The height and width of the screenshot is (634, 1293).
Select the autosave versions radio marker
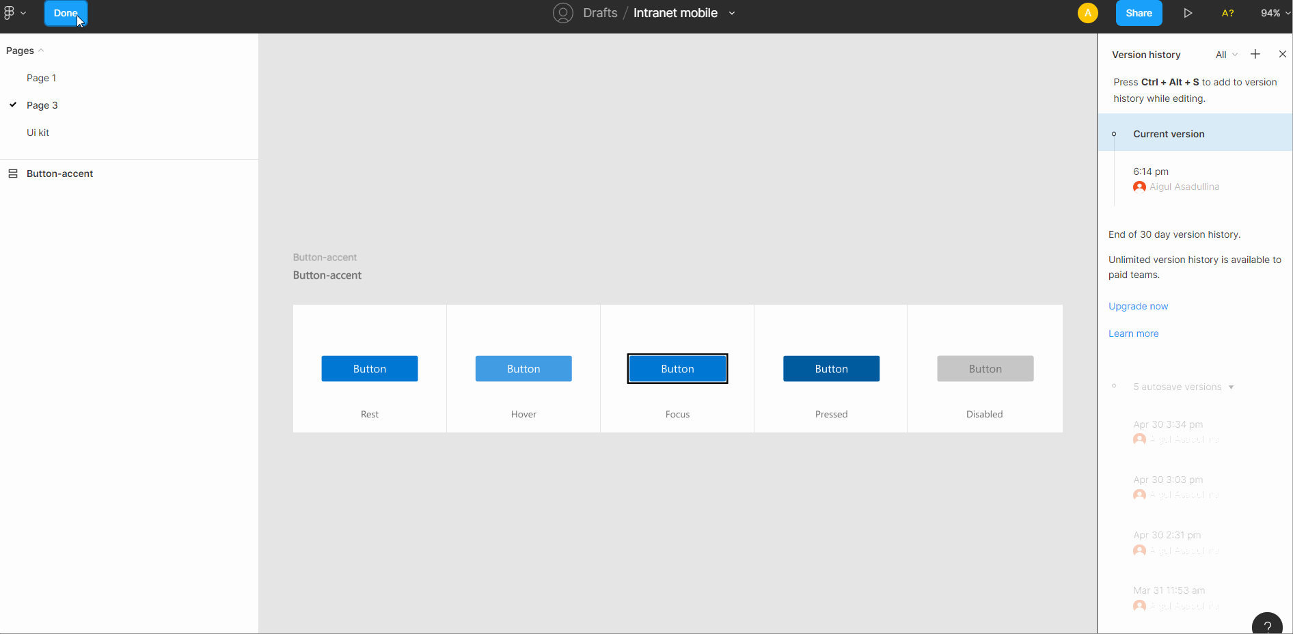pos(1114,386)
